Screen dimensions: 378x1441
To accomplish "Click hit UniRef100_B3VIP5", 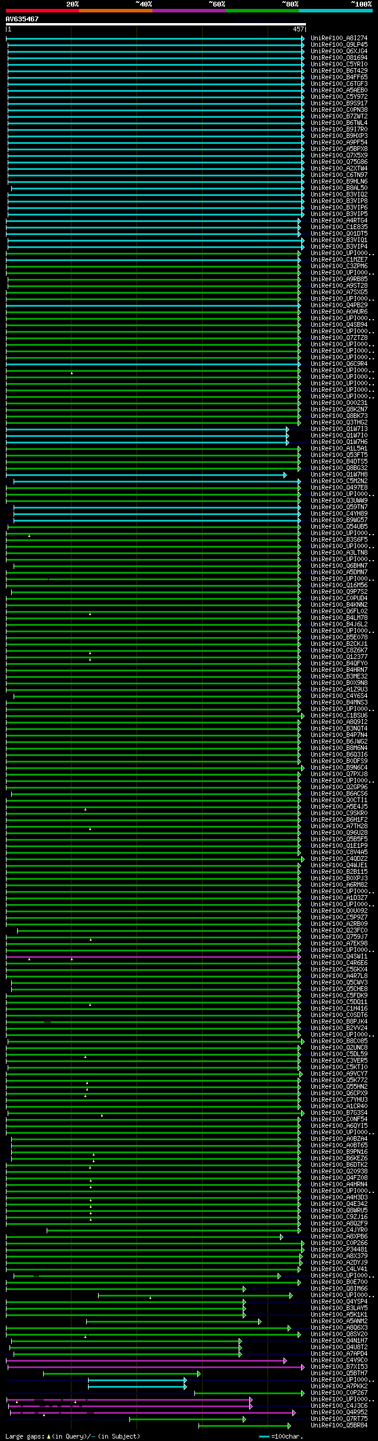I will [339, 214].
